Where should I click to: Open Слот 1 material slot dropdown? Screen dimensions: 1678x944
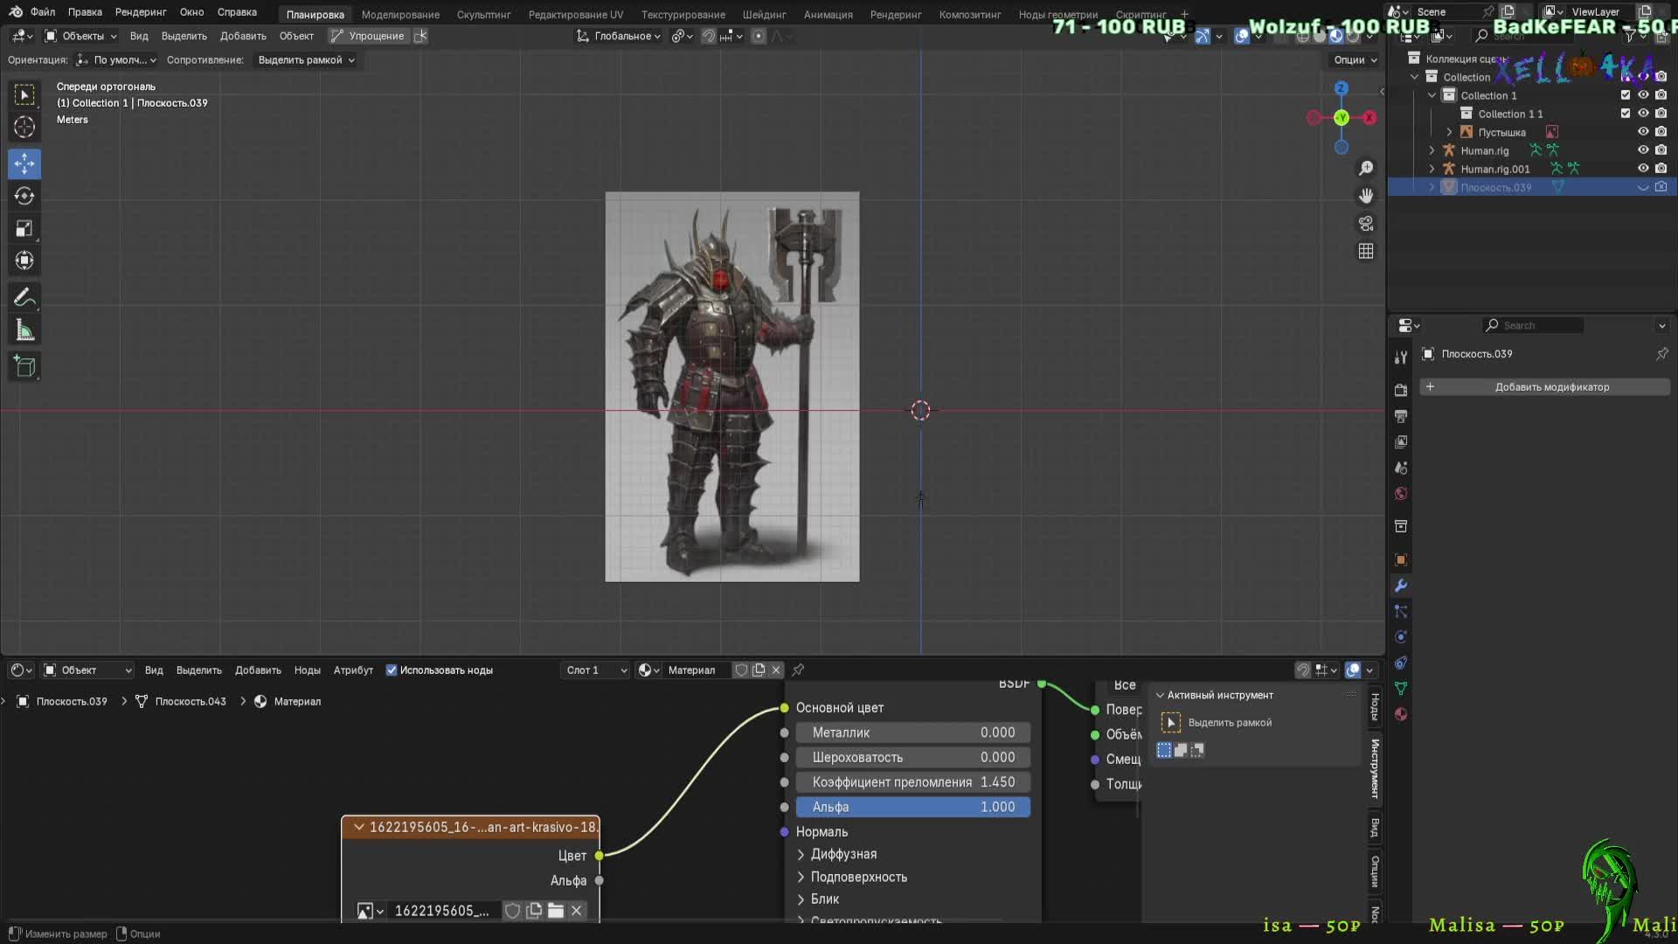coord(596,670)
